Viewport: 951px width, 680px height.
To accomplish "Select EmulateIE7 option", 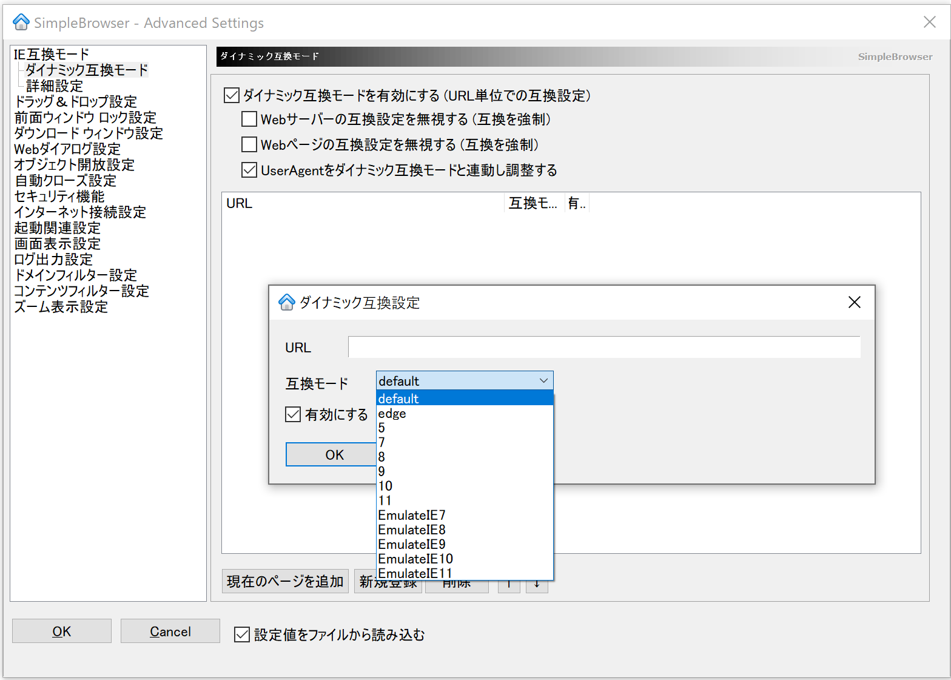I will pyautogui.click(x=465, y=516).
